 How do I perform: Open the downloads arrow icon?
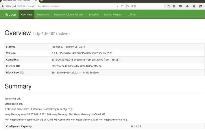(187, 6)
